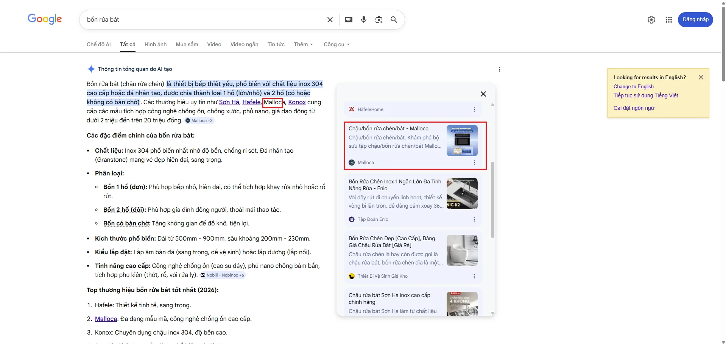Open the 'Malloca +3' source chip
This screenshot has width=726, height=344.
pyautogui.click(x=199, y=120)
